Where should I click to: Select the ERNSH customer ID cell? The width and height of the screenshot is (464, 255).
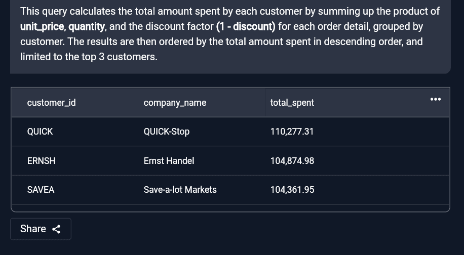pyautogui.click(x=41, y=161)
